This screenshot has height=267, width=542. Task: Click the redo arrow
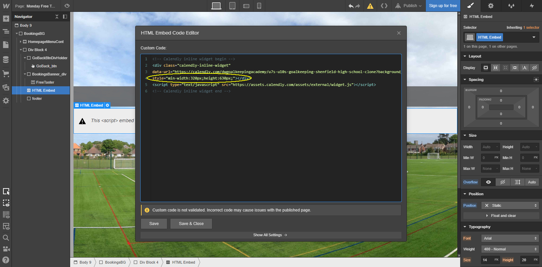coord(357,6)
